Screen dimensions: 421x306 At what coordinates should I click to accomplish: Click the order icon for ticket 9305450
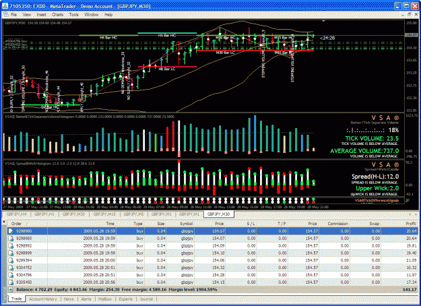(x=11, y=282)
